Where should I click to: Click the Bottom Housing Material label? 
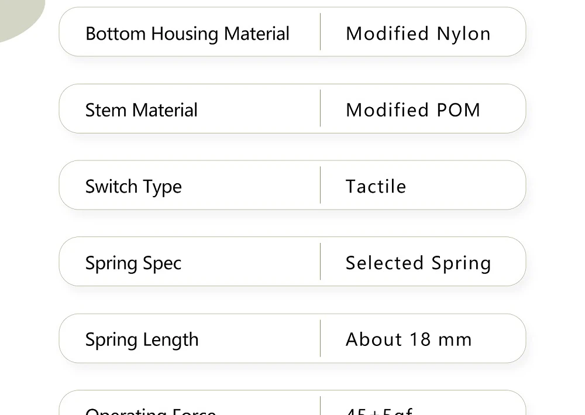tap(187, 33)
